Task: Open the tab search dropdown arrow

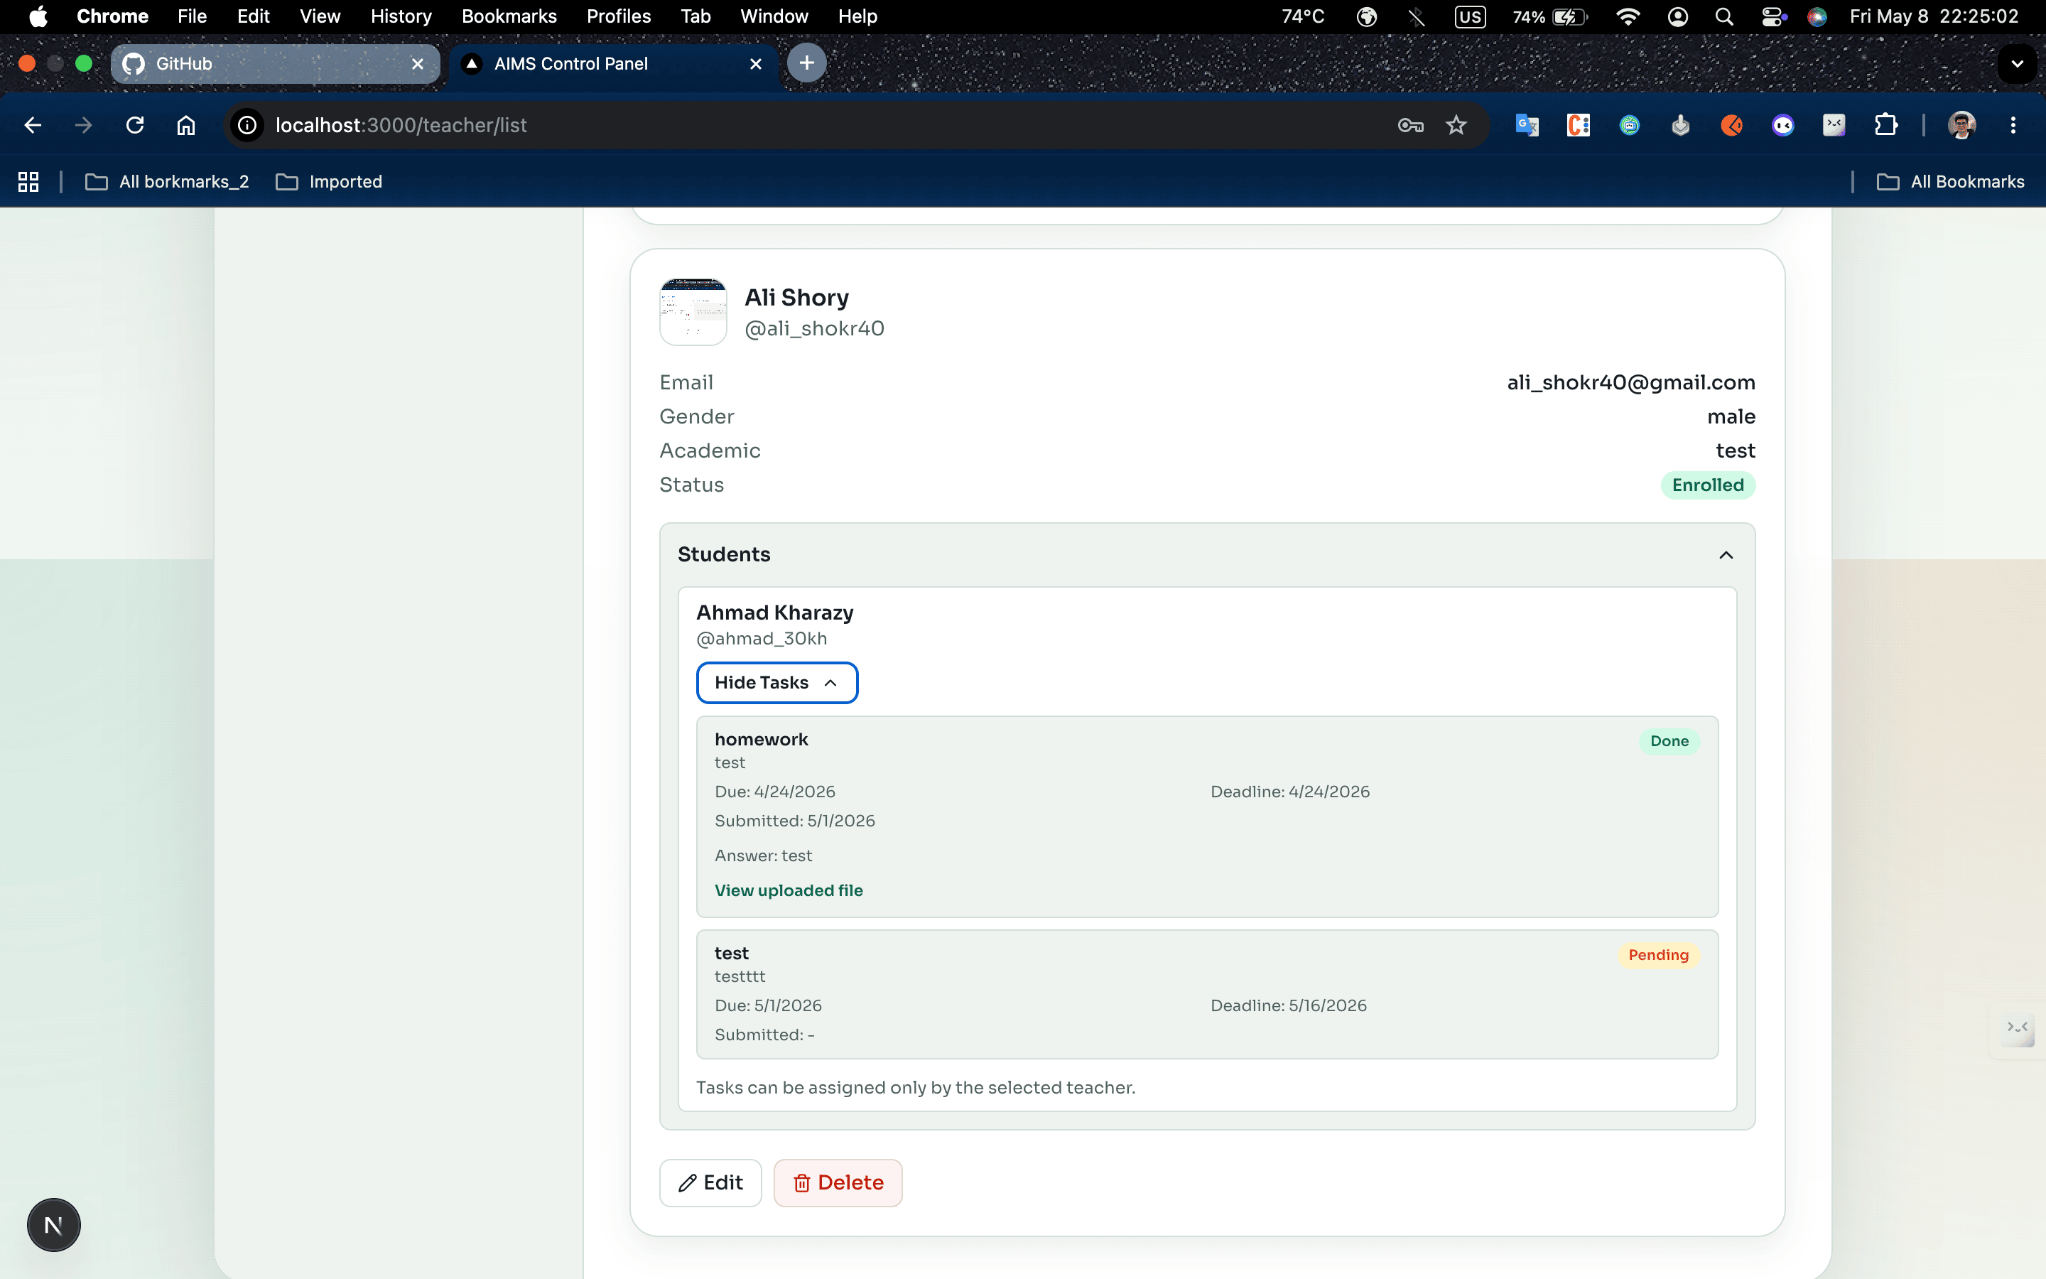Action: [x=2018, y=63]
